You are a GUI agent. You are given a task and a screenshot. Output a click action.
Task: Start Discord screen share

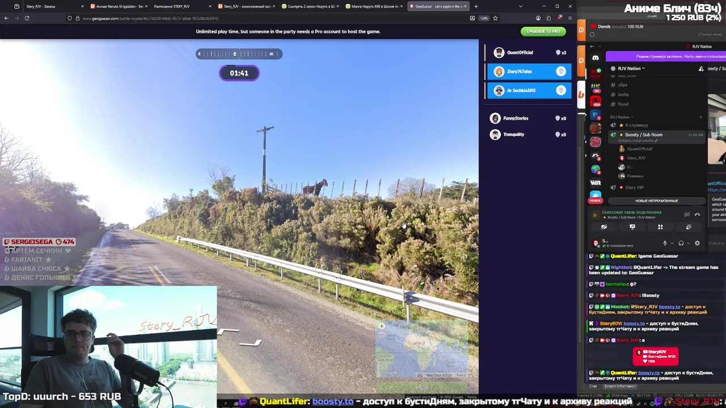point(632,227)
